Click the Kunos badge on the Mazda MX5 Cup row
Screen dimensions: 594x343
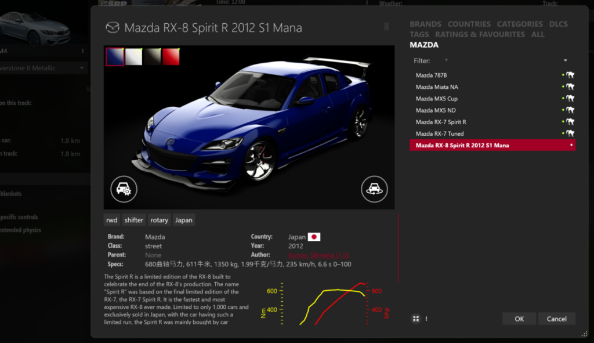570,99
